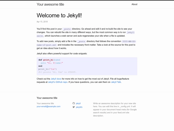Click the your-email@example.com address

coord(48,106)
